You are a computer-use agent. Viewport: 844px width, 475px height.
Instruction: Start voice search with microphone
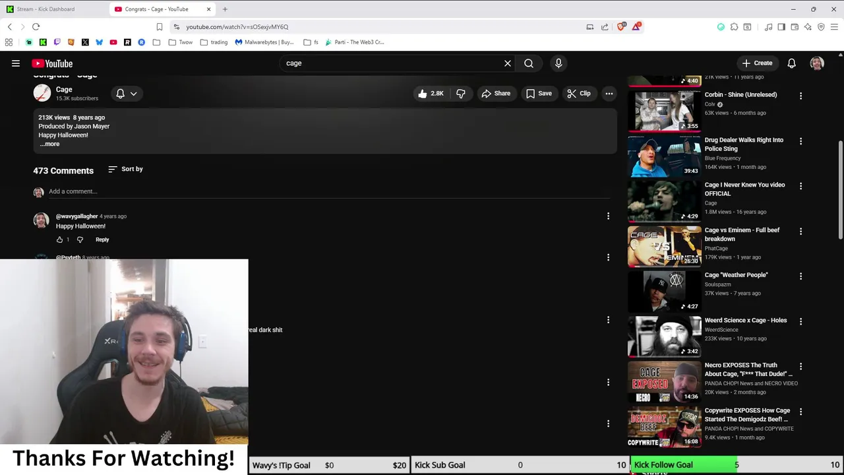[558, 63]
